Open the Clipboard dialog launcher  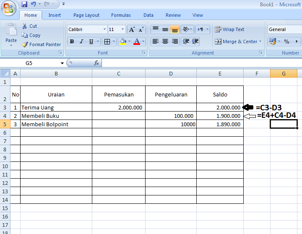[60, 52]
